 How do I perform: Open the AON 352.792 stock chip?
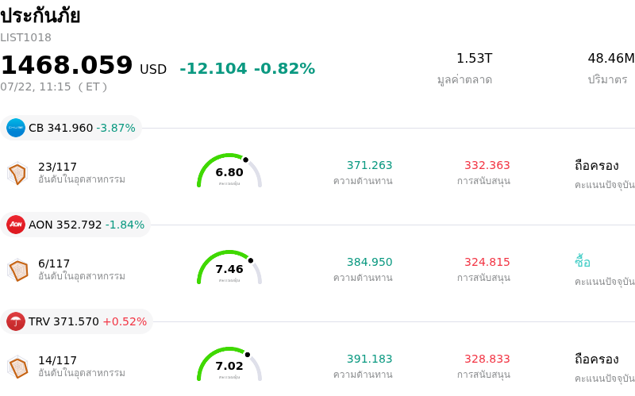coord(75,225)
